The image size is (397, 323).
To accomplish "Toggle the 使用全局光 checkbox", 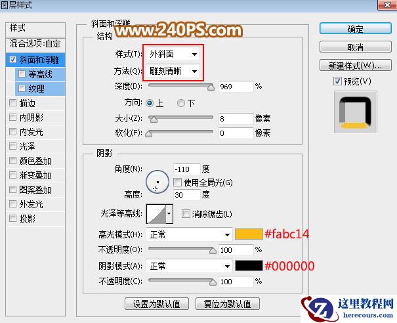I will [177, 182].
